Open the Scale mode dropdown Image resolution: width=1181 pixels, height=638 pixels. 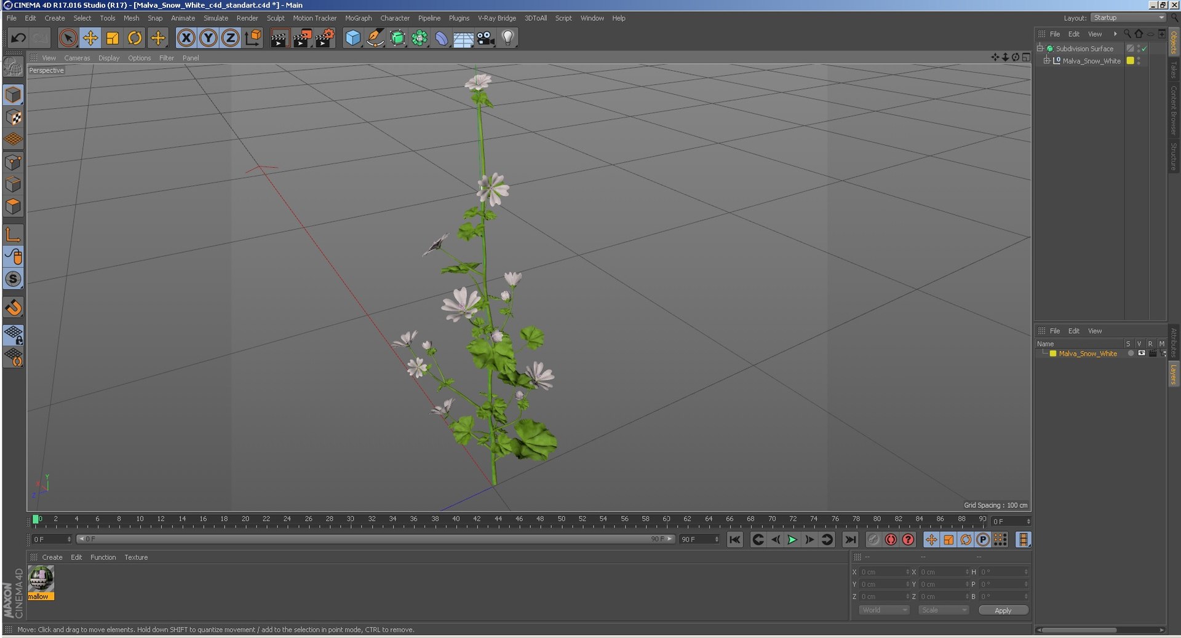(944, 610)
